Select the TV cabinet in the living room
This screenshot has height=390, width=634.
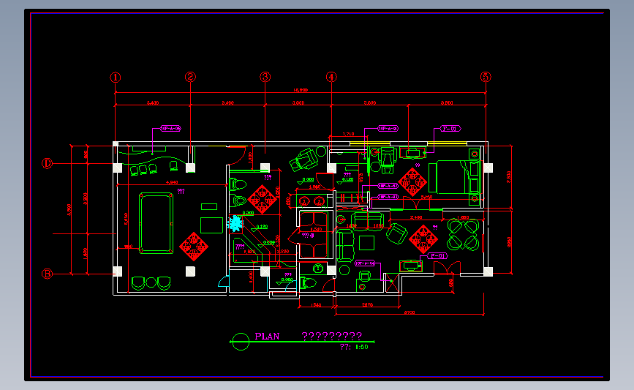pos(411,266)
